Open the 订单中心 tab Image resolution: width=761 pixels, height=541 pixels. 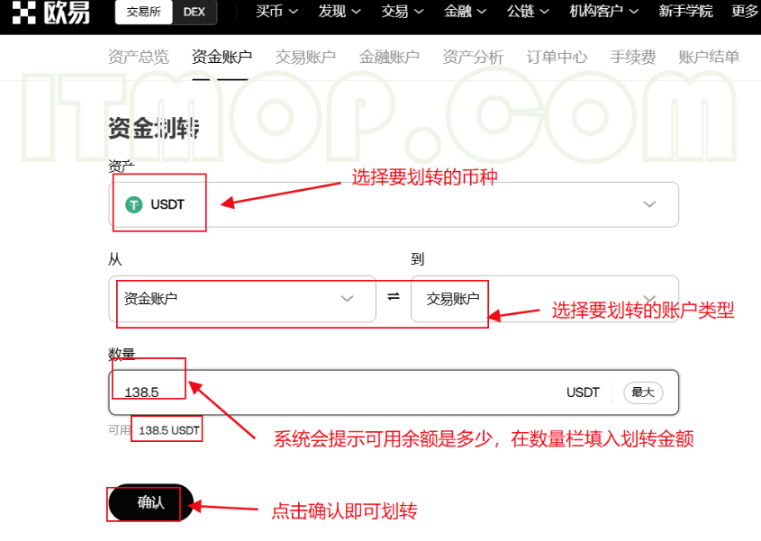[x=557, y=58]
